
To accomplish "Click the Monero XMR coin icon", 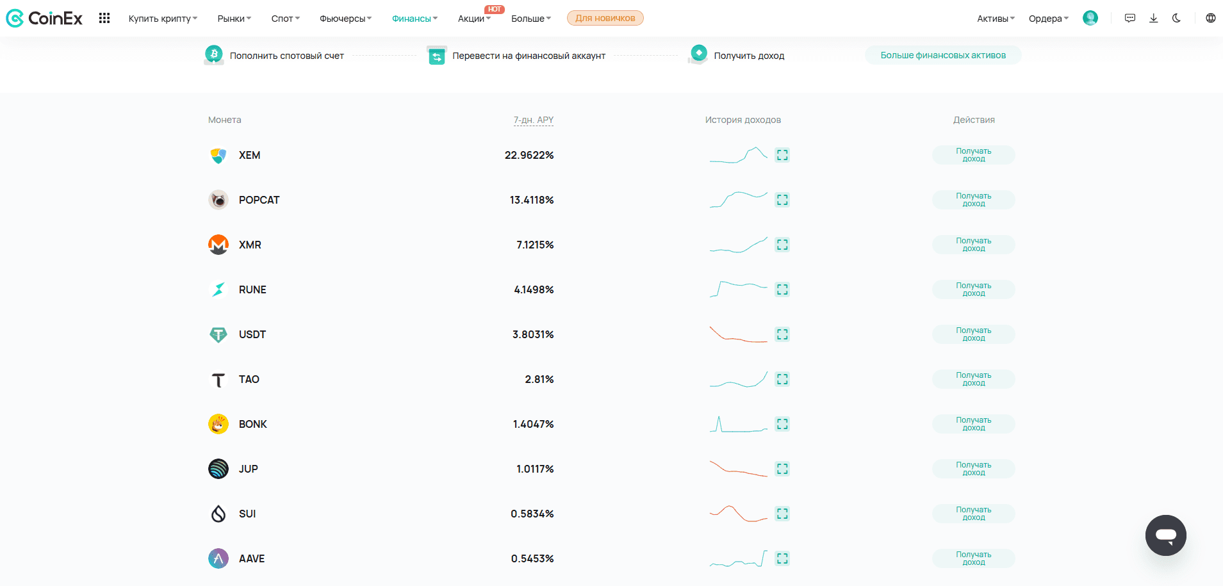I will [218, 245].
